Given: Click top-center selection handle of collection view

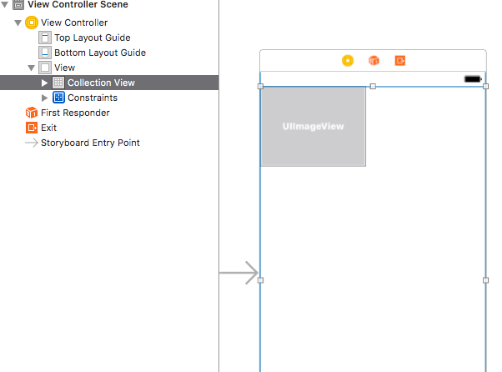Looking at the screenshot, I should (x=373, y=86).
